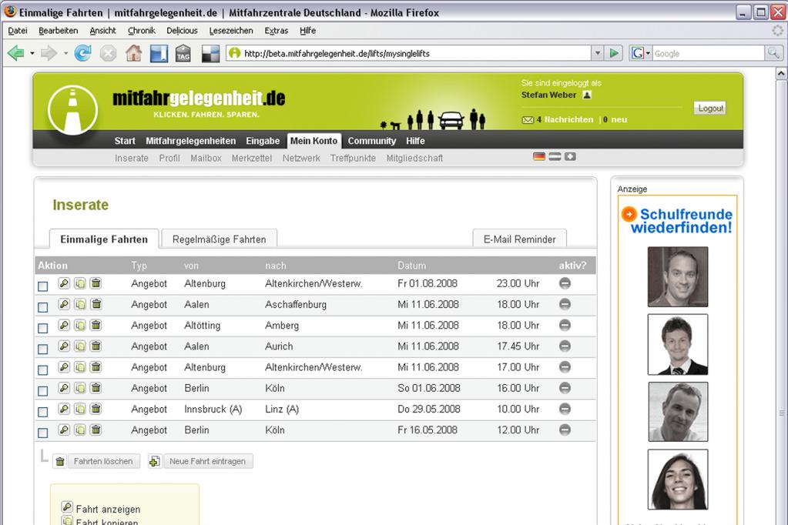The image size is (788, 525).
Task: Click the green Go arrow
Action: pos(614,53)
